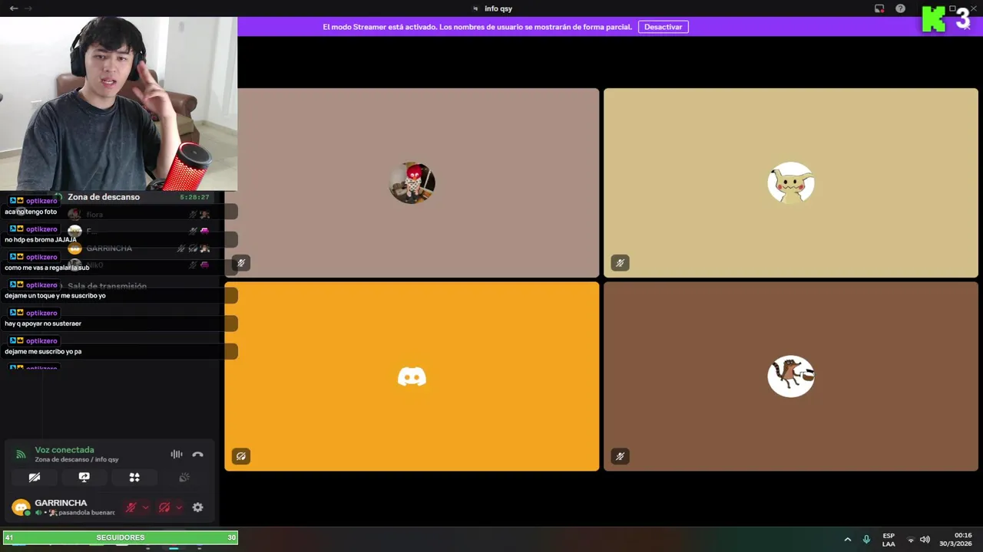Image resolution: width=983 pixels, height=552 pixels.
Task: Unmute the microphone for GARRINCHA
Action: point(131,508)
